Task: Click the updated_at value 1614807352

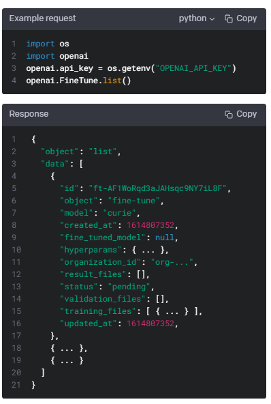Action: 150,323
